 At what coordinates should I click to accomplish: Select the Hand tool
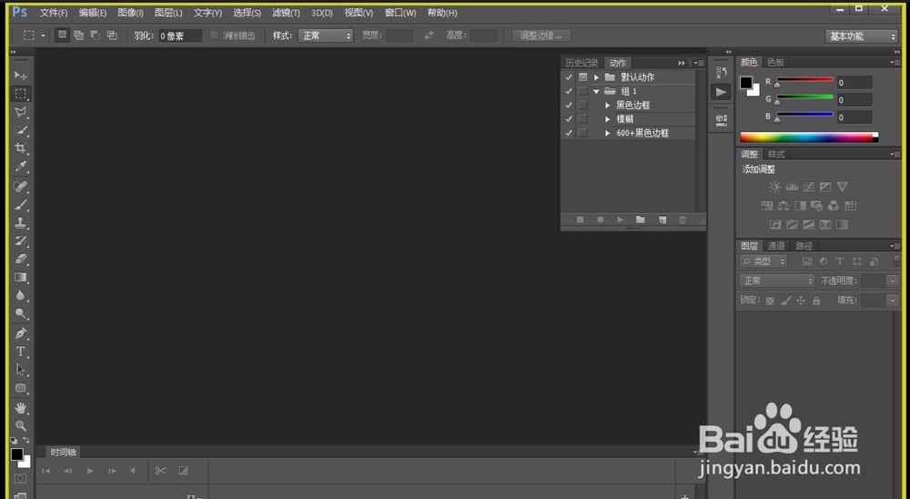point(21,408)
